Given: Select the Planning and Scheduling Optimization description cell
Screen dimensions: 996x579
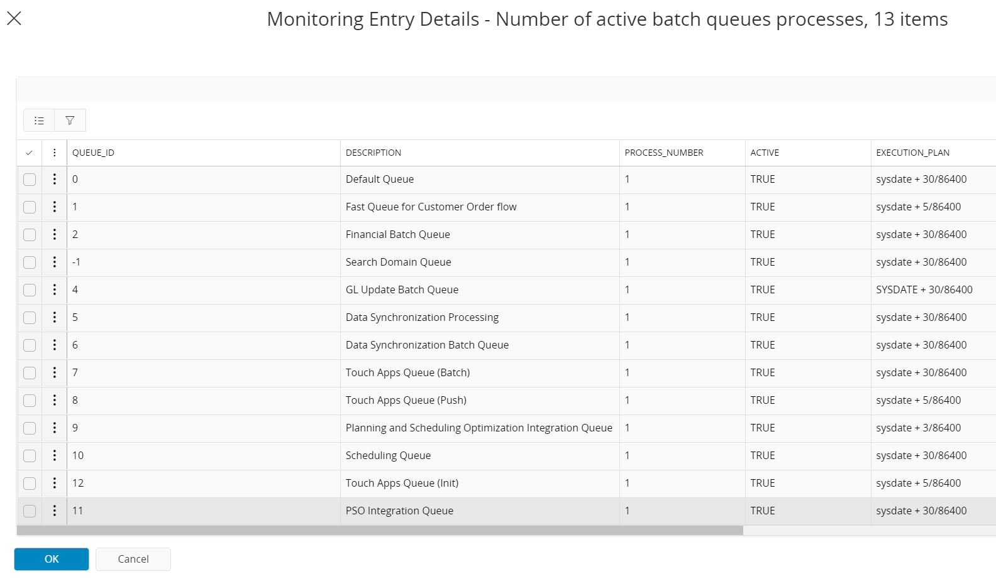Looking at the screenshot, I should [479, 428].
